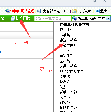Image resolution: width=111 pixels, height=112 pixels.
Task: Choose 人事处 entry
Action: click(x=65, y=97)
